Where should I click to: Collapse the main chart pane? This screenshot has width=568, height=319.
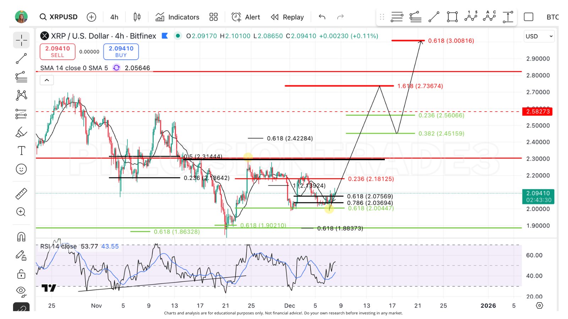coord(47,80)
